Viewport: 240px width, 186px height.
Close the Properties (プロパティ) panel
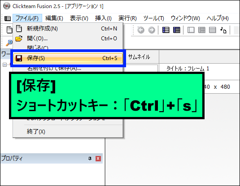pos(98,159)
